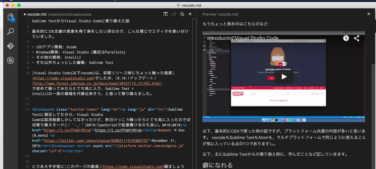The image size is (376, 169).
Task: Open the 'Introducing Visual Studio Code' video title link
Action: coord(243,38)
